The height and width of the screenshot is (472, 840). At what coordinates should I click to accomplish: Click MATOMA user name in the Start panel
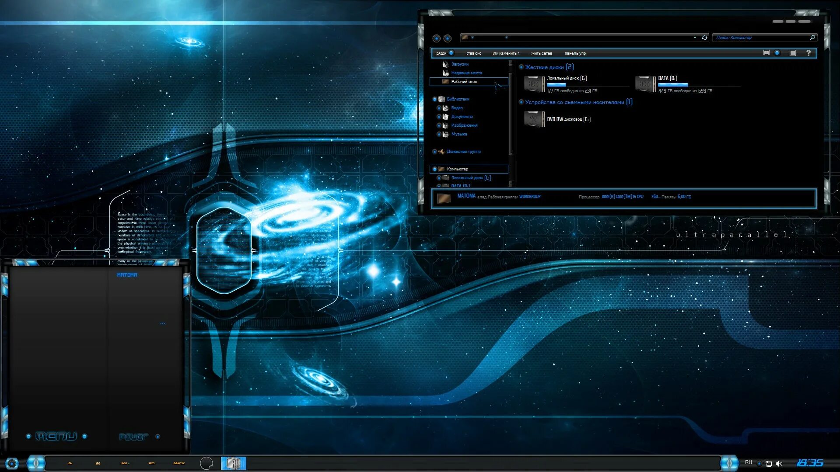click(127, 275)
